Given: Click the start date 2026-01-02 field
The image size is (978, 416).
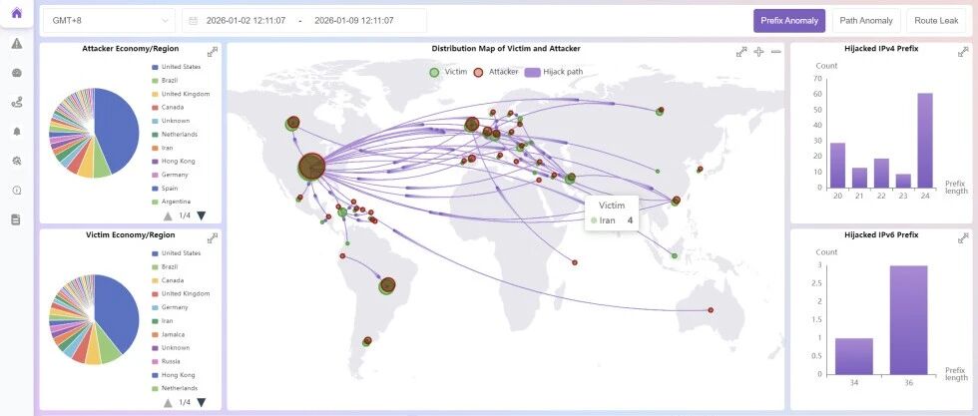Looking at the screenshot, I should (245, 21).
